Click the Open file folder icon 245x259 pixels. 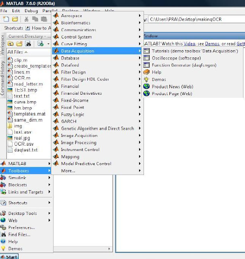[15, 19]
